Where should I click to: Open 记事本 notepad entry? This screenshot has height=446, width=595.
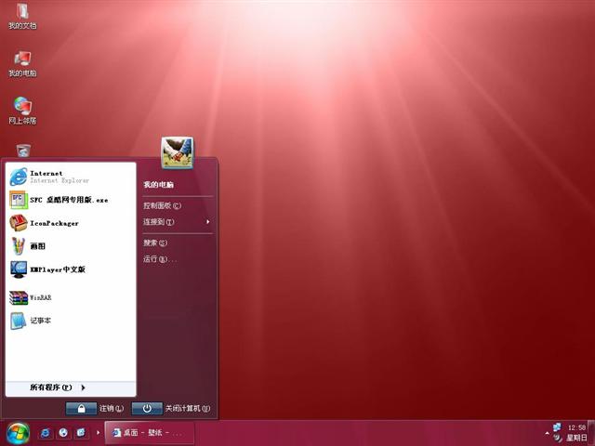[x=71, y=321]
